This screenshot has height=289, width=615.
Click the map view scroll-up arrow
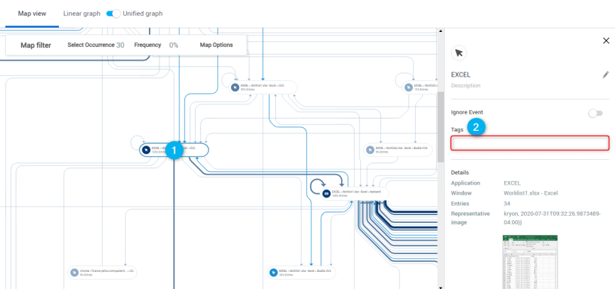[x=441, y=31]
